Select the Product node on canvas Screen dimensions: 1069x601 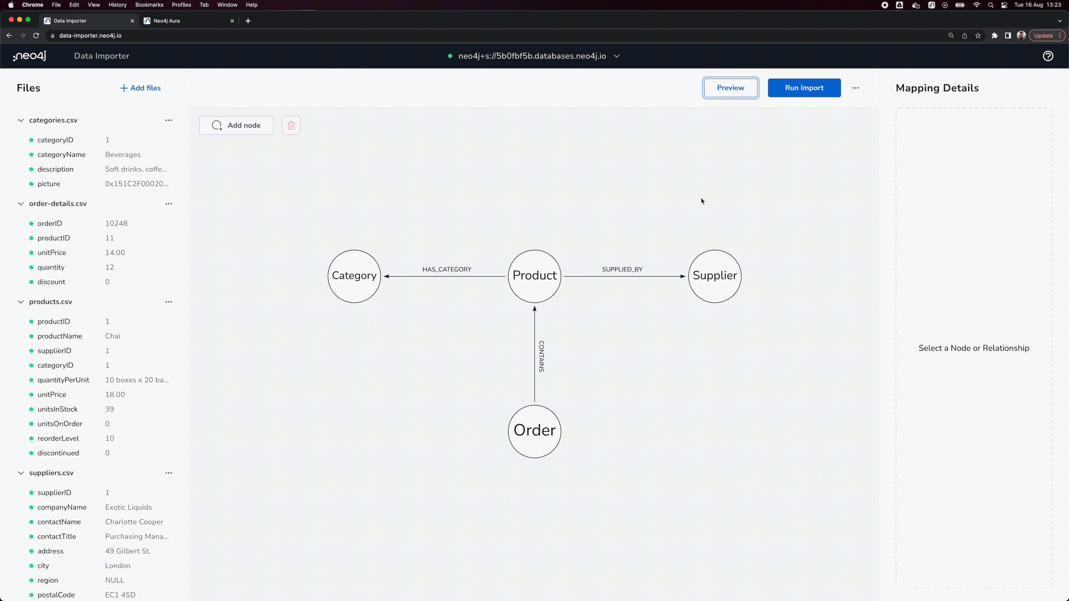(x=534, y=275)
